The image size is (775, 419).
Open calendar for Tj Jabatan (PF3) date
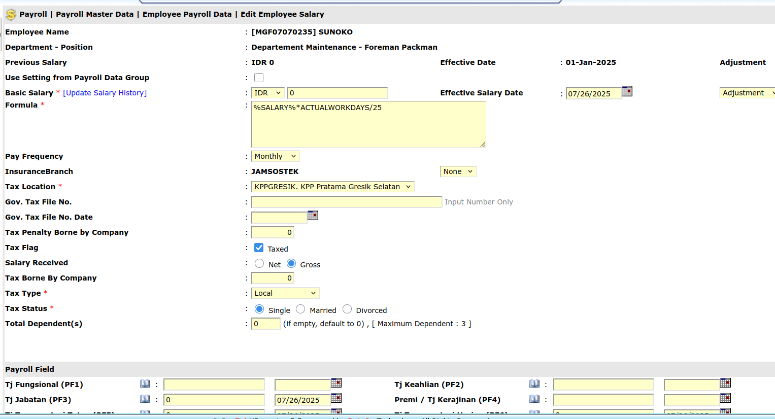click(336, 398)
